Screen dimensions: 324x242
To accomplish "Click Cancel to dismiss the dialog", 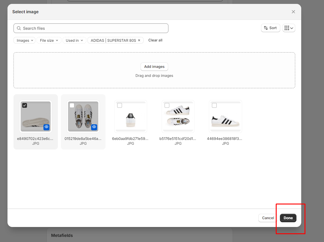I will coord(268,218).
